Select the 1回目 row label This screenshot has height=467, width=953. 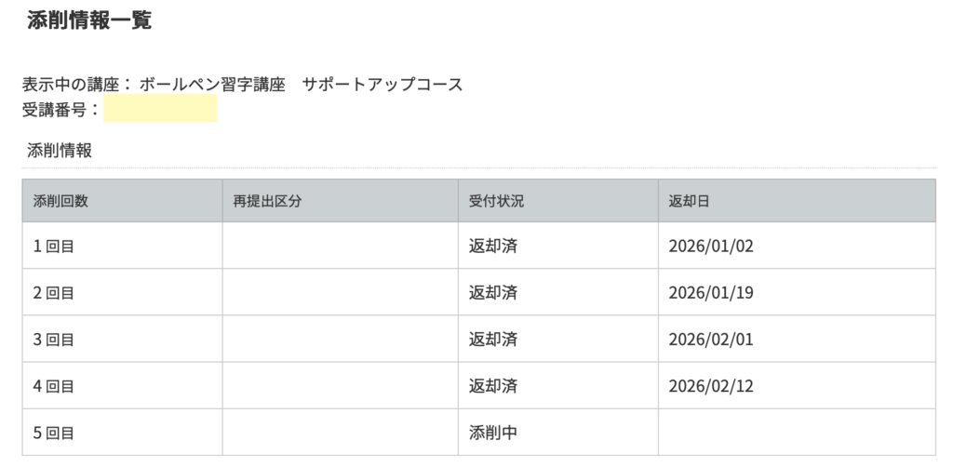pos(54,247)
